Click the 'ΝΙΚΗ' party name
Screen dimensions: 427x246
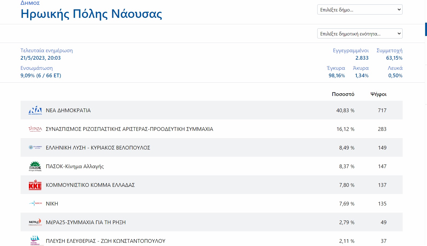52,204
